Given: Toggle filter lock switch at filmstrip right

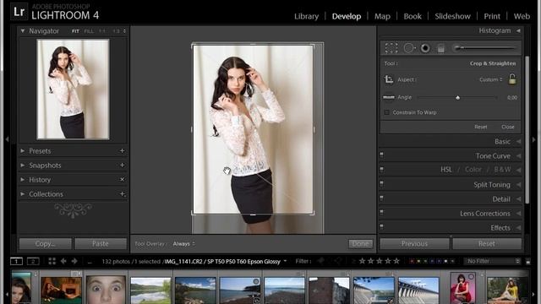Looking at the screenshot, I should pyautogui.click(x=527, y=262).
